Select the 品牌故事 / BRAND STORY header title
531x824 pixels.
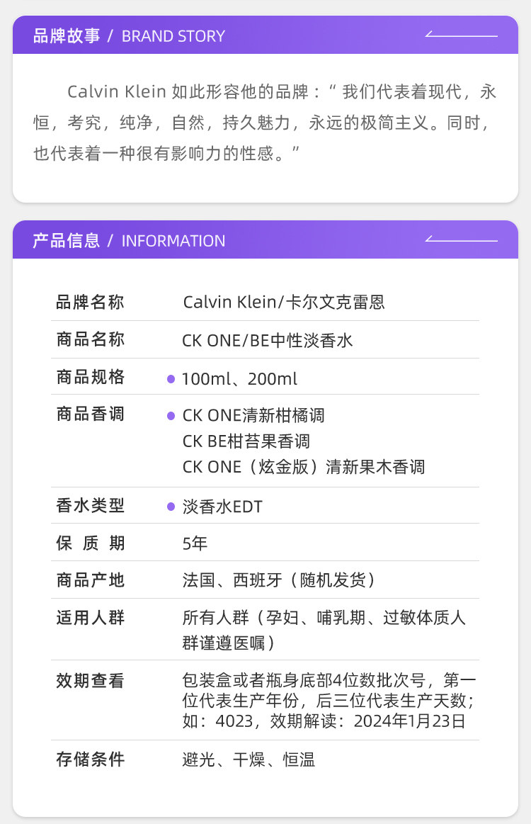(x=129, y=36)
